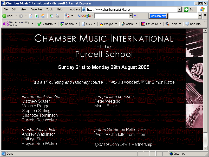
Task: Show more Dictionary.com toolbar items chevron
Action: point(205,15)
